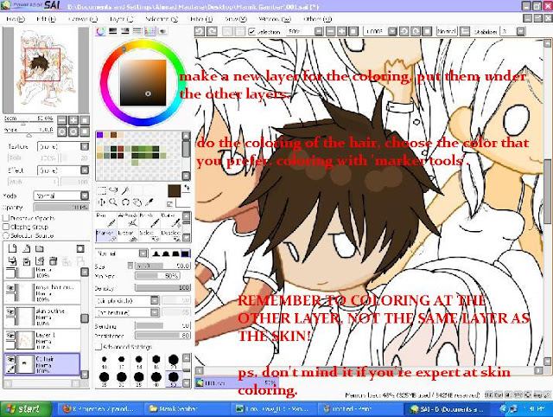Open the Edit menu

coord(46,19)
